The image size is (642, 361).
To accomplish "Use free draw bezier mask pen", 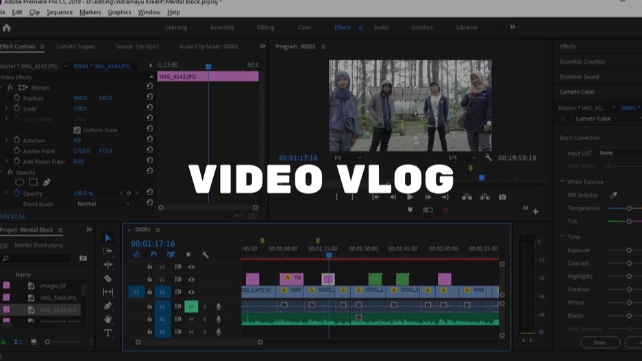I will [x=47, y=182].
